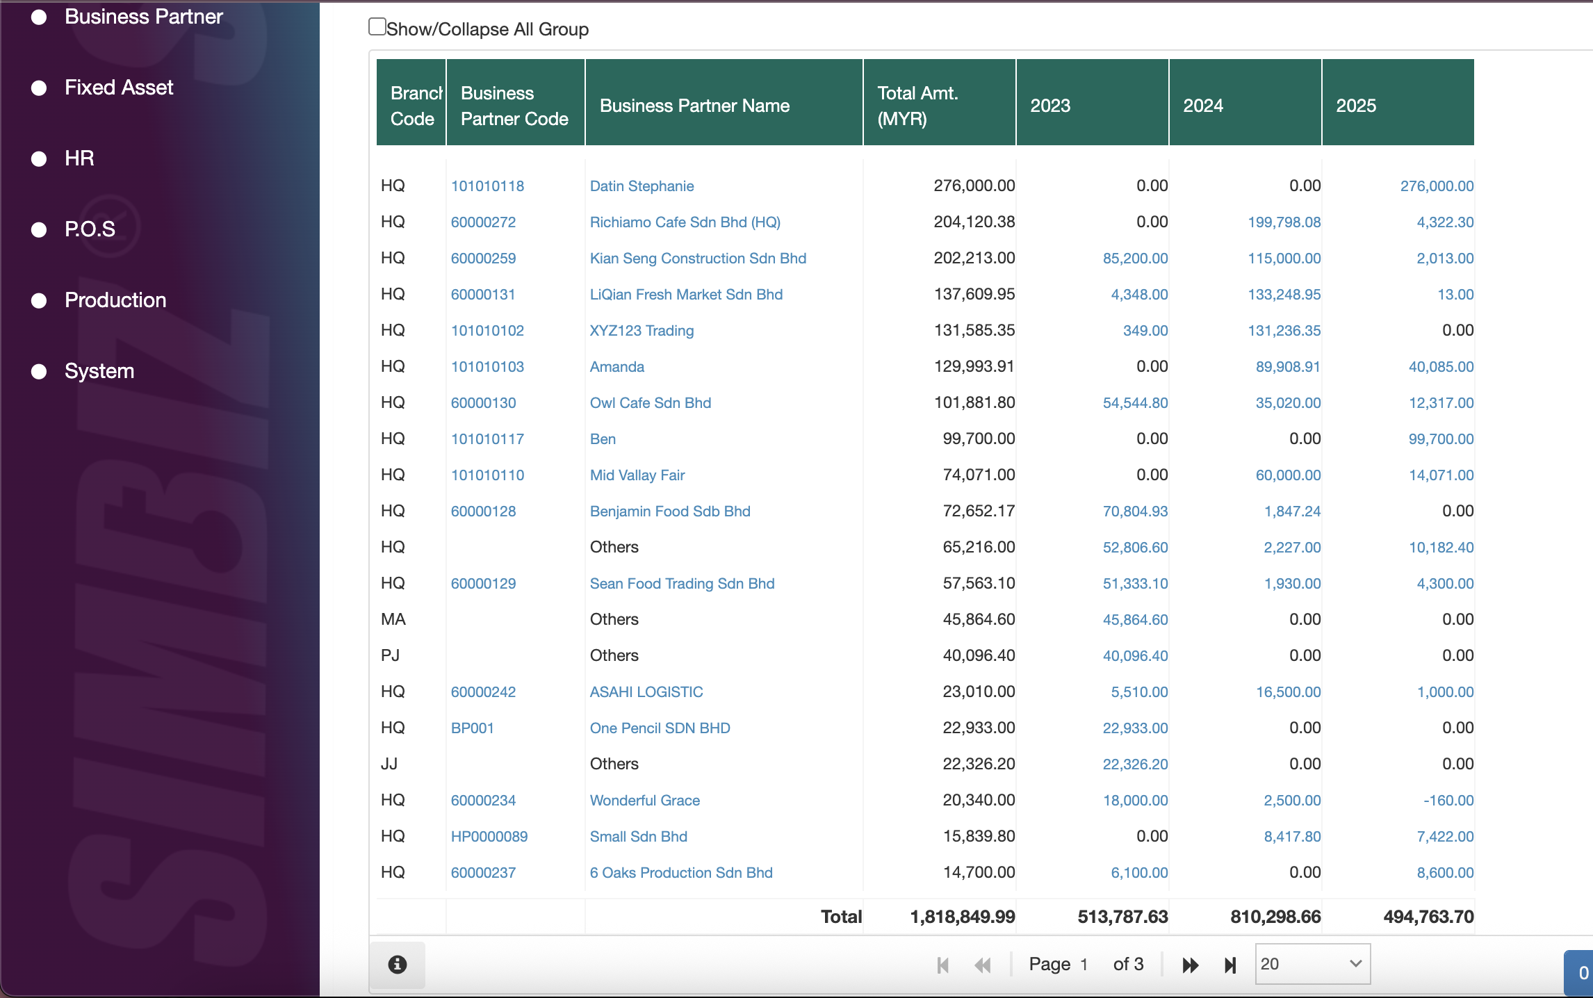Screen dimensions: 1593x998
Task: Expand the HR sidebar menu
Action: click(79, 158)
